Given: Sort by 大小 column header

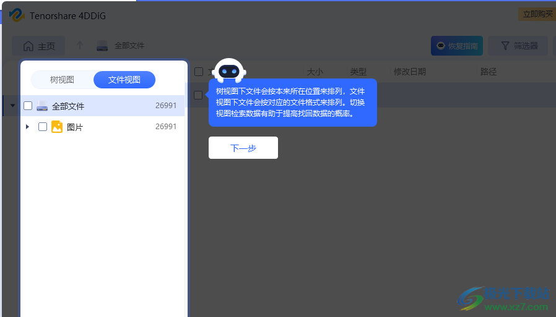Looking at the screenshot, I should 315,72.
